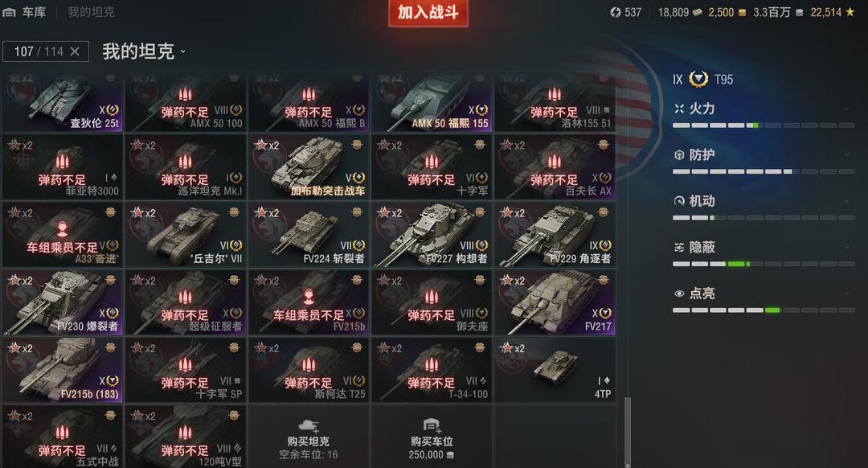Click the T95 mastery badge icon
The image size is (868, 468).
tap(698, 79)
